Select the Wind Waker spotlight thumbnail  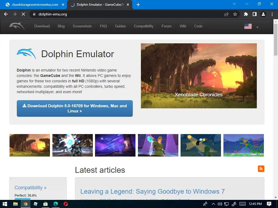coord(201,145)
